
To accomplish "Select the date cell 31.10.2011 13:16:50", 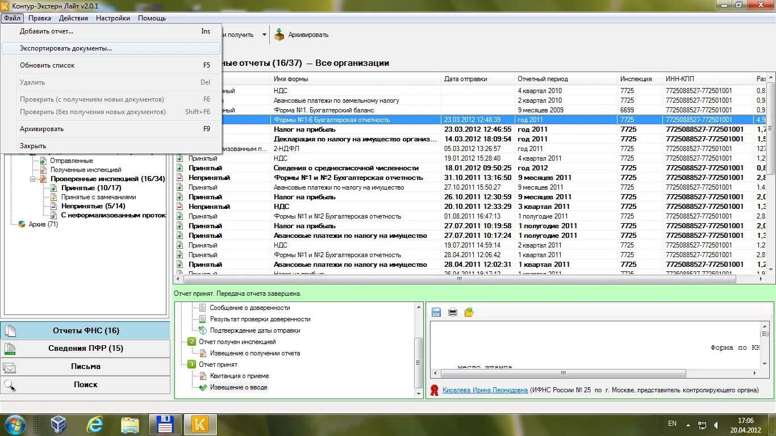I will click(x=478, y=178).
